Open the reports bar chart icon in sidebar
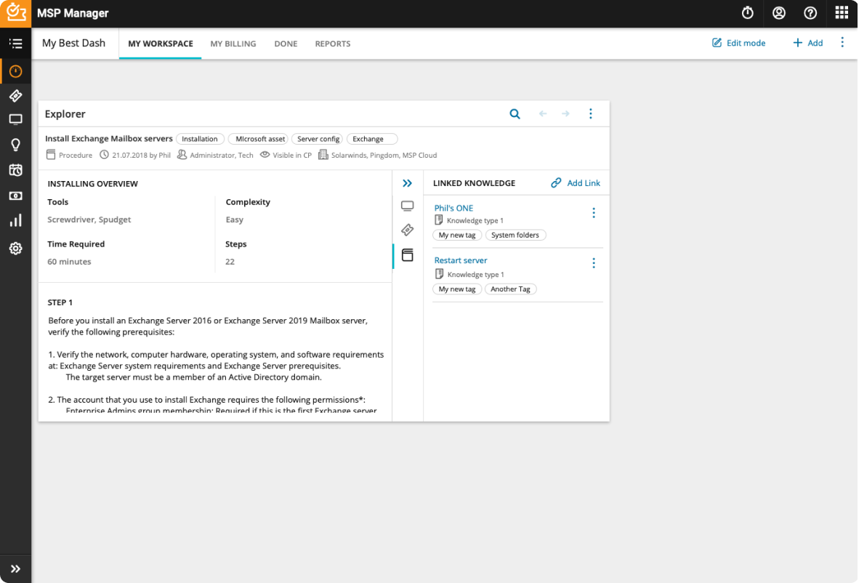Viewport: 859px width, 583px height. tap(15, 220)
